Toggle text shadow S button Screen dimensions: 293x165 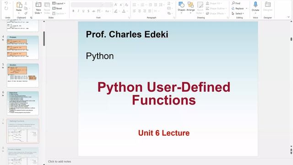point(88,11)
